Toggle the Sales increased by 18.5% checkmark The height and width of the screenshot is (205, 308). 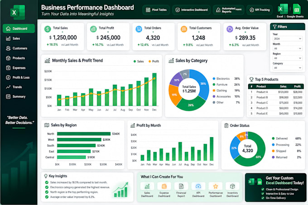(x=47, y=182)
